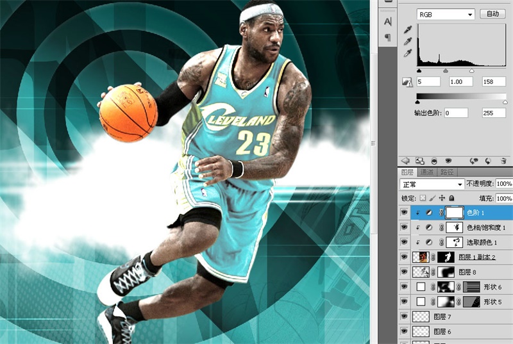
Task: Click the lock position icon
Action: 441,199
